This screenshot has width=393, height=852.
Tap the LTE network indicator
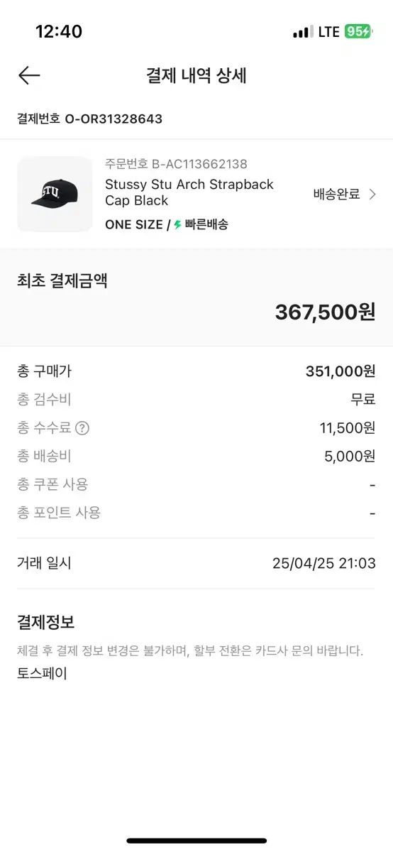pyautogui.click(x=328, y=32)
